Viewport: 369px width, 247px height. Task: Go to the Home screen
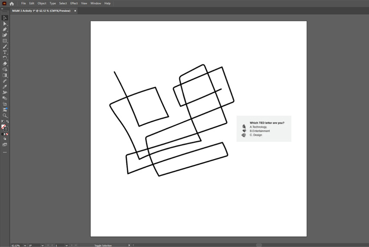tap(12, 3)
